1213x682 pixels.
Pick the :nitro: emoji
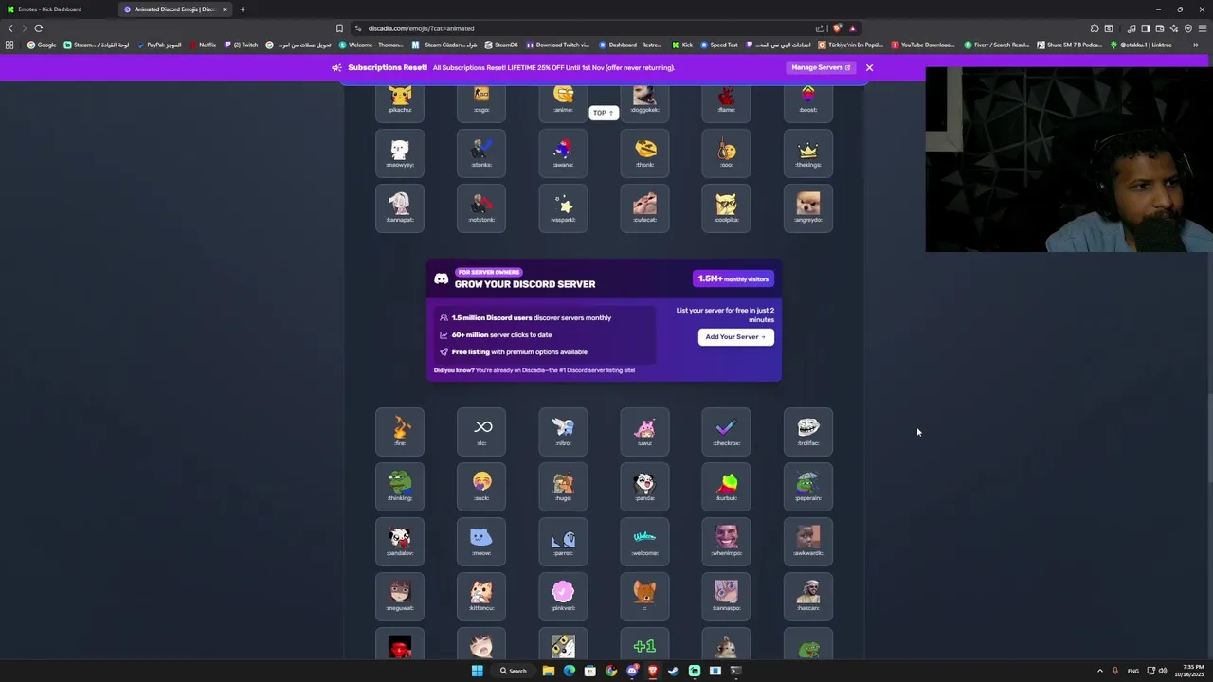(563, 432)
